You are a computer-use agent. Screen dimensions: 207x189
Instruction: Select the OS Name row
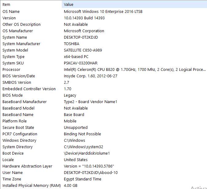[x=11, y=12]
